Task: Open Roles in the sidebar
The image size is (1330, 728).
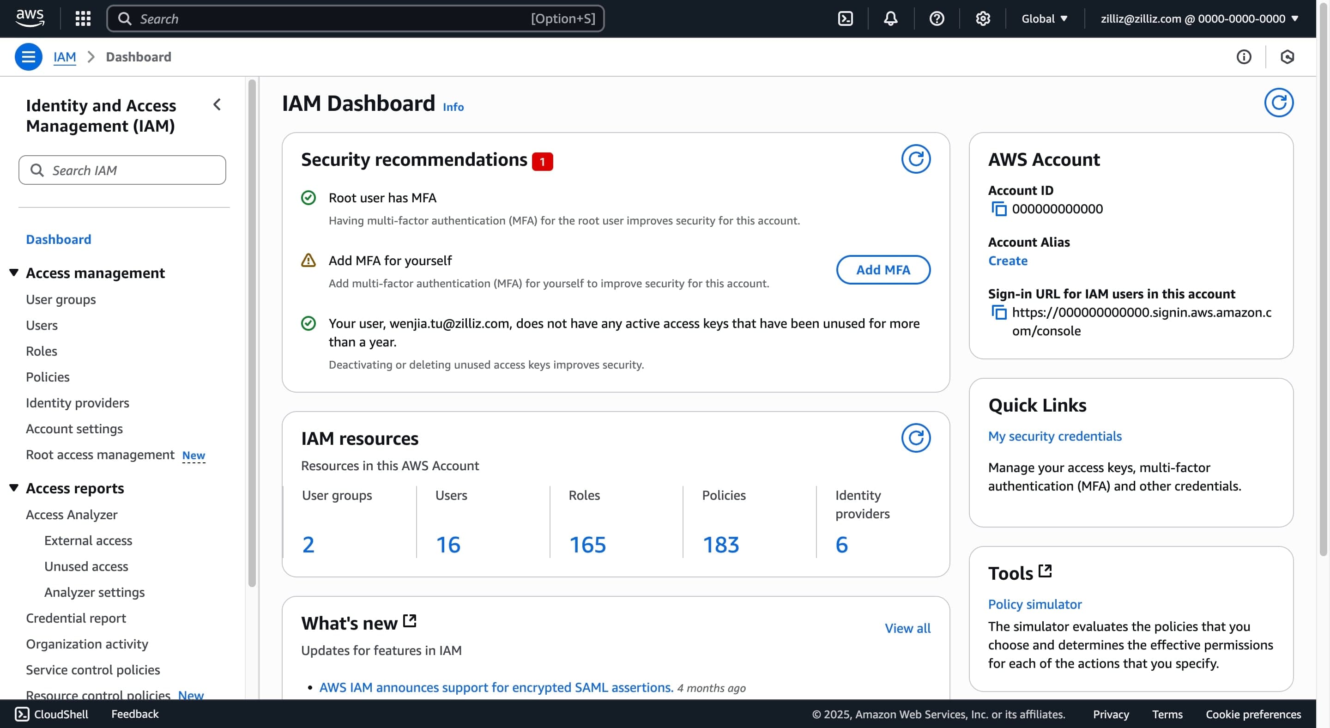Action: [41, 351]
